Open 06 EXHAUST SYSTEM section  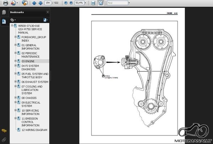(35, 82)
